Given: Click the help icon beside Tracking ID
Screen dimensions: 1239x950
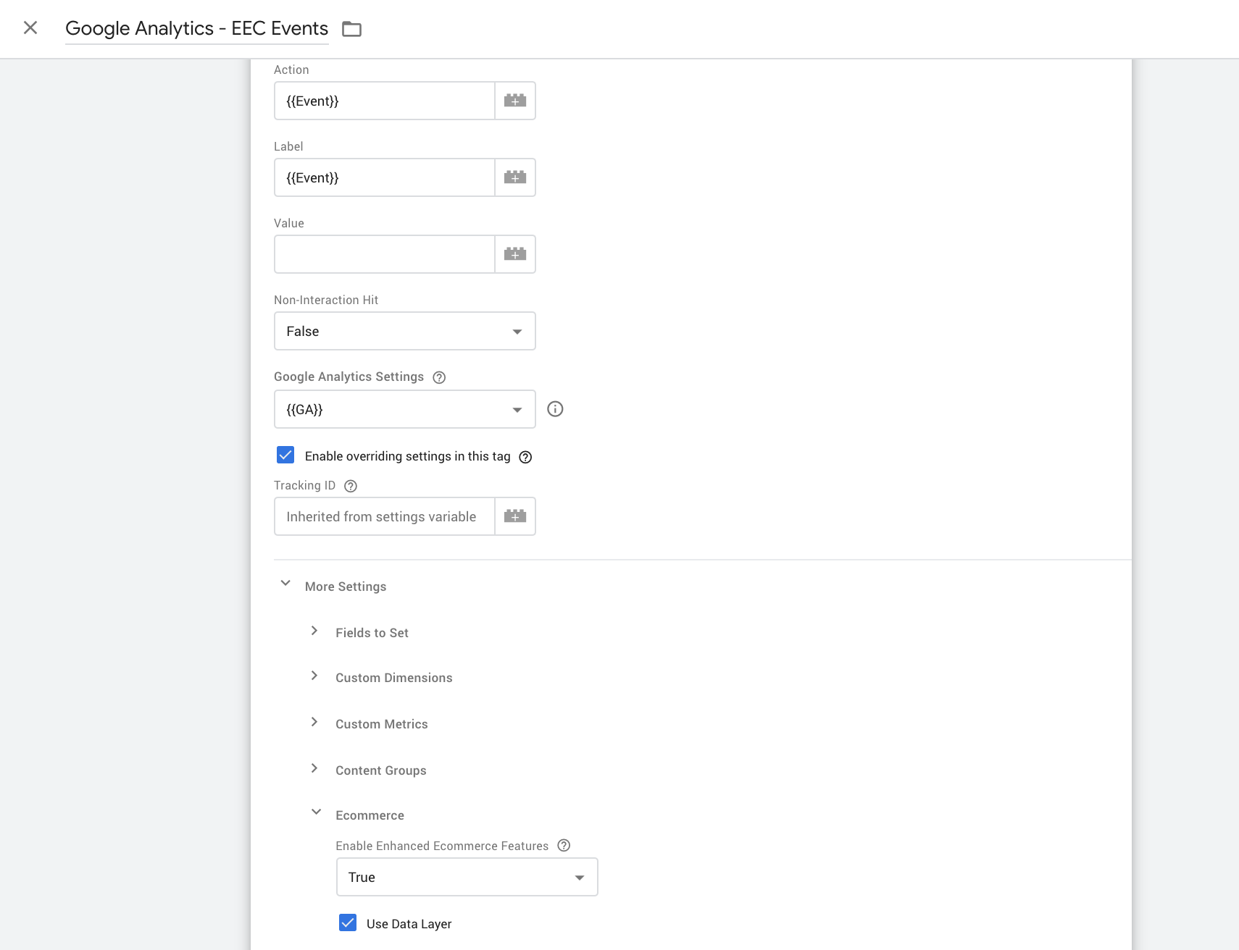Looking at the screenshot, I should click(x=351, y=486).
